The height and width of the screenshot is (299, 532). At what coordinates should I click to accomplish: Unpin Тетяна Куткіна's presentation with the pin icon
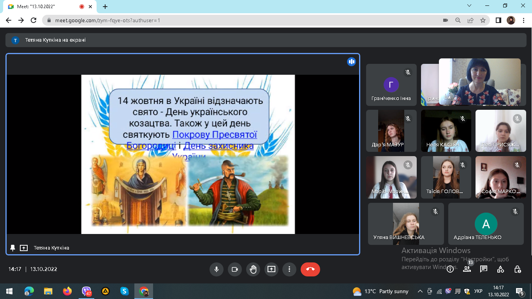13,248
